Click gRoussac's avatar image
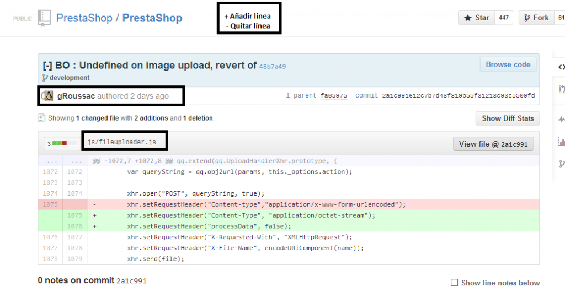Screen dimensions: 565x292 (48, 96)
